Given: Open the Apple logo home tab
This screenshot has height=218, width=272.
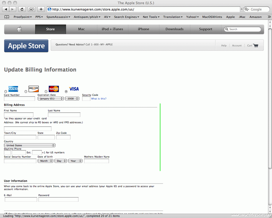Looking at the screenshot, I should point(20,29).
